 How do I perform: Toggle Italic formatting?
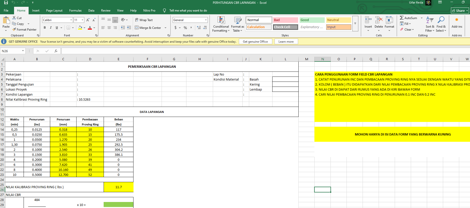(x=51, y=28)
